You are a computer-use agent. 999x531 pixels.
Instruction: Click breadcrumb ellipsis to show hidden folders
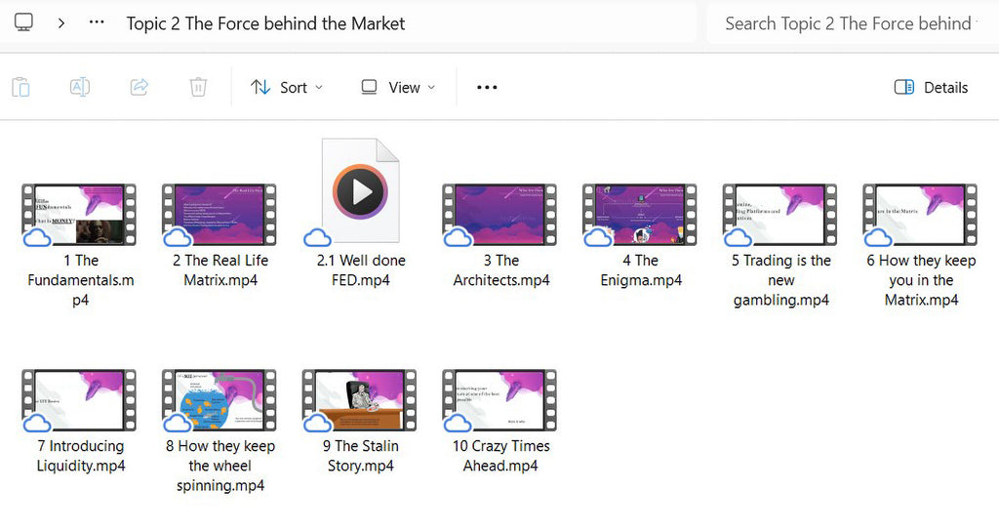(97, 22)
